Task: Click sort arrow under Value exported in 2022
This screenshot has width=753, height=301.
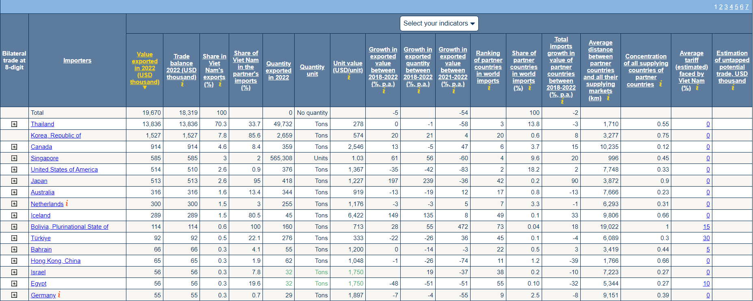Action: [145, 88]
